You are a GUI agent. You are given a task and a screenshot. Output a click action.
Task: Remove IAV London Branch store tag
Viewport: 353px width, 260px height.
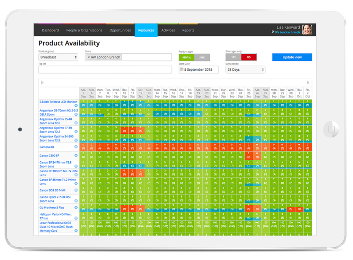pyautogui.click(x=89, y=57)
